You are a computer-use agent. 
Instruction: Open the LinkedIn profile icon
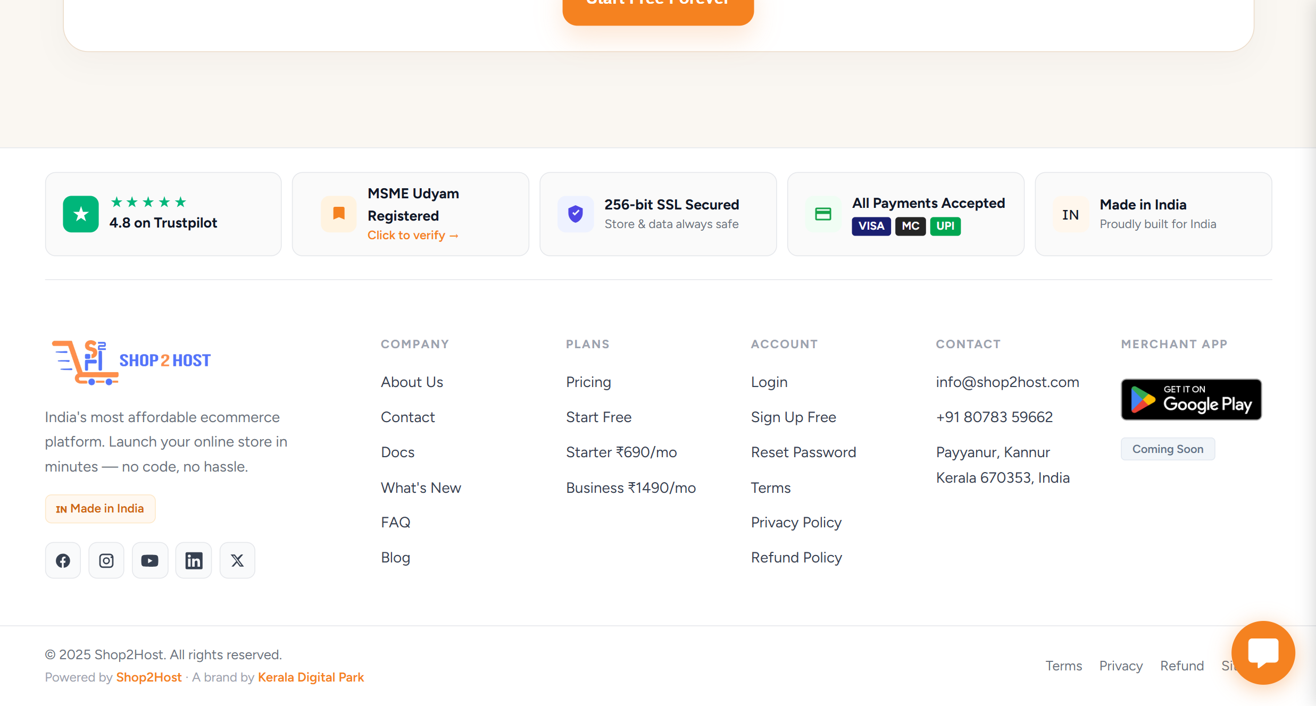coord(194,560)
